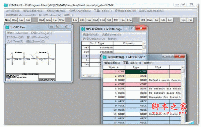Click the OPD Fan plot thumbnail

tap(30, 62)
